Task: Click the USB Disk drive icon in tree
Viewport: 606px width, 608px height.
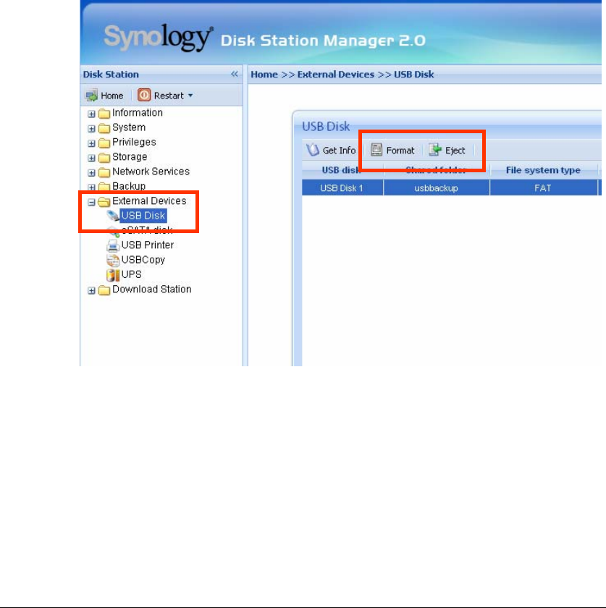Action: (x=113, y=216)
